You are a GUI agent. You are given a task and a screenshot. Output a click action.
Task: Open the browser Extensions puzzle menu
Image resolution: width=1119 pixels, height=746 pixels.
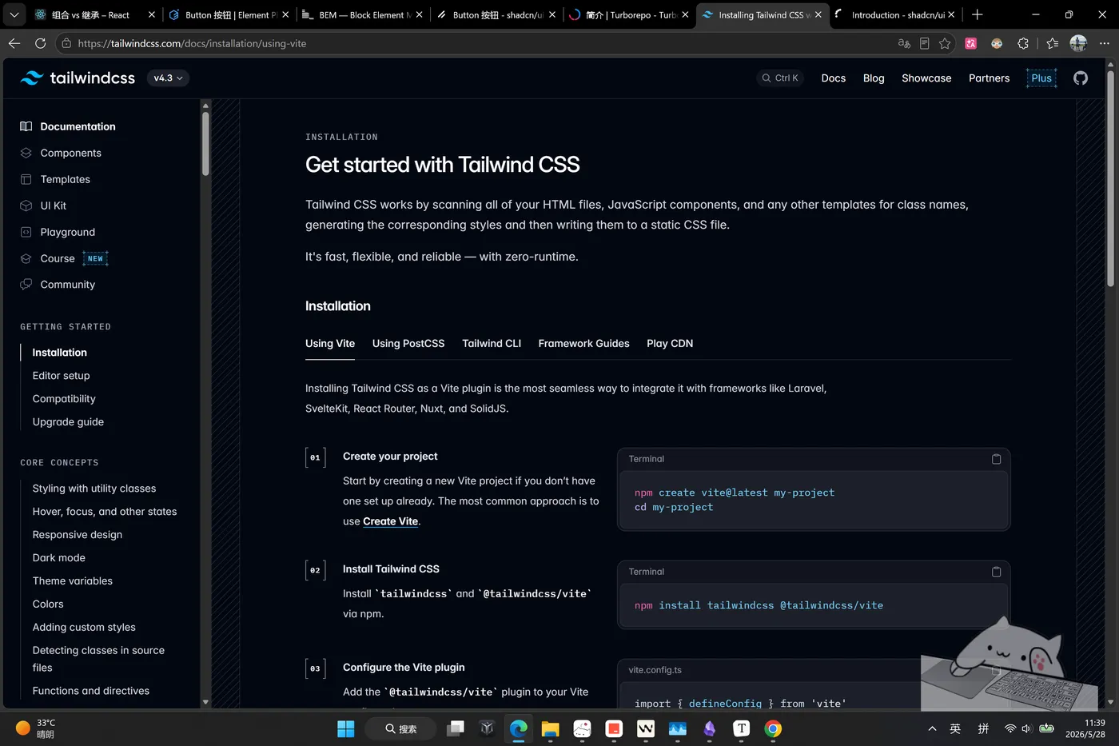tap(1023, 43)
